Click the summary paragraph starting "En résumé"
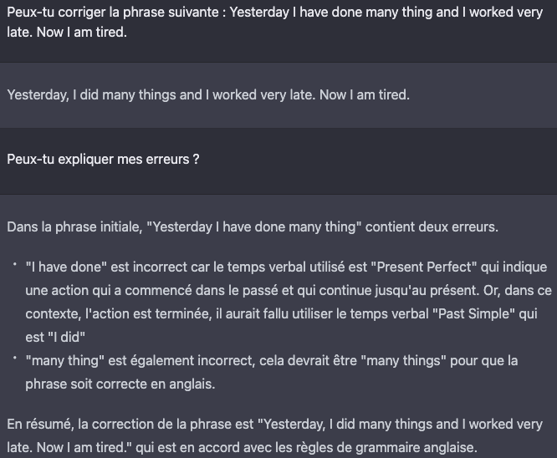Screen dimensions: 557x458 pos(274,435)
